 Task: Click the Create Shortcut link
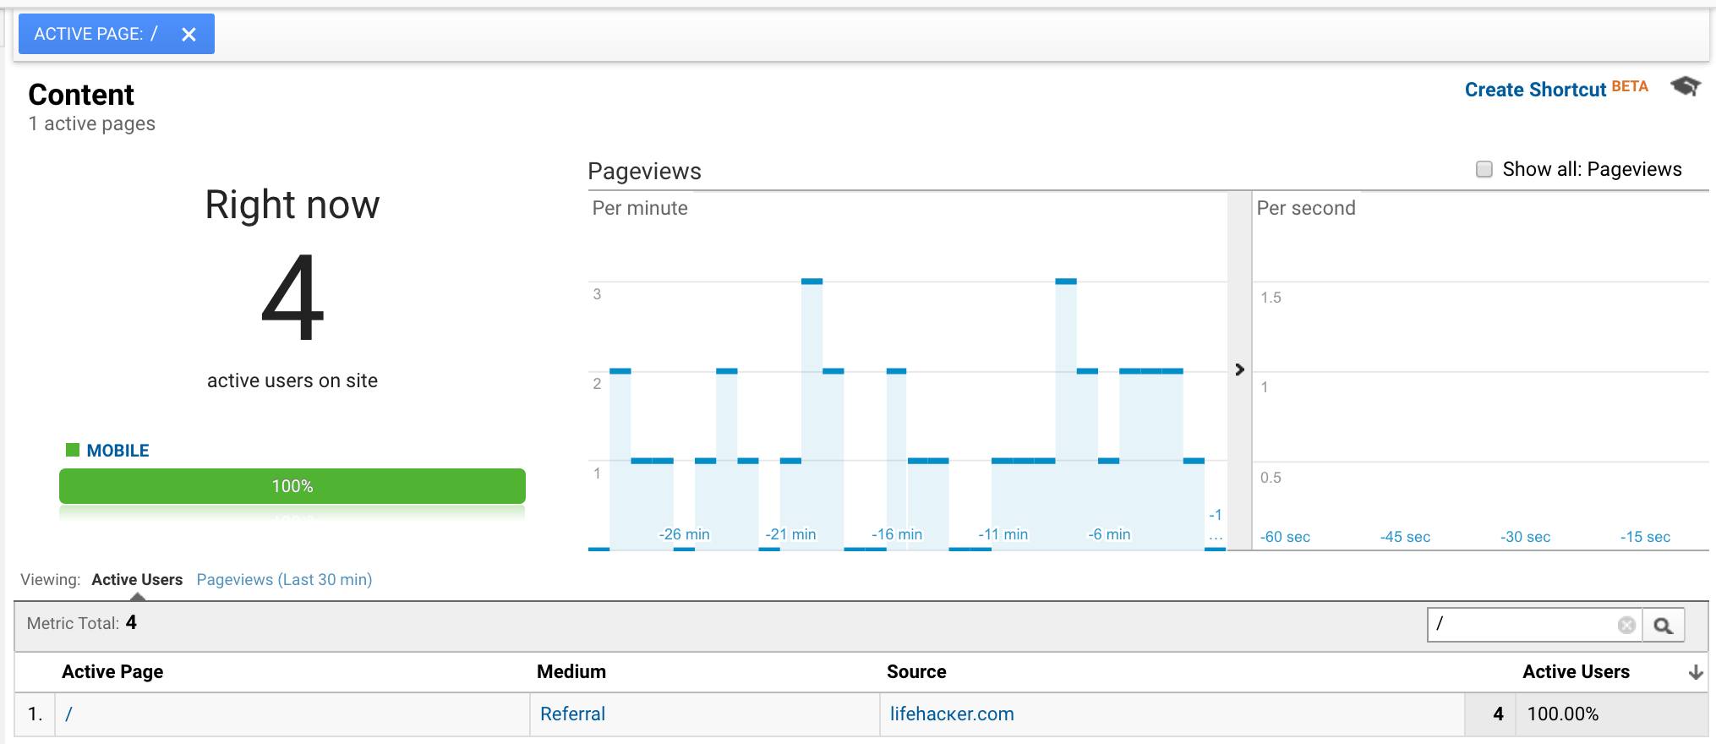[1535, 90]
